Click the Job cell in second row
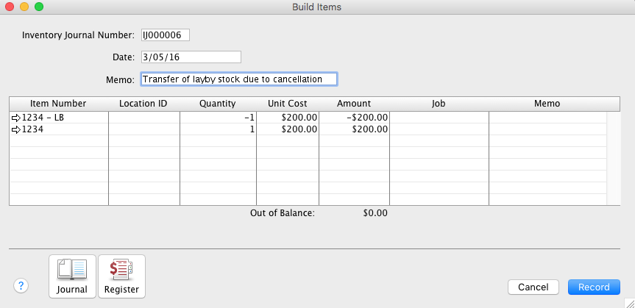This screenshot has width=635, height=308. (439, 129)
